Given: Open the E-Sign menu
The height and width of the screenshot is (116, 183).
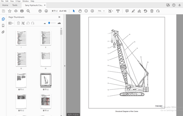Looking at the screenshot, I should [18, 1].
